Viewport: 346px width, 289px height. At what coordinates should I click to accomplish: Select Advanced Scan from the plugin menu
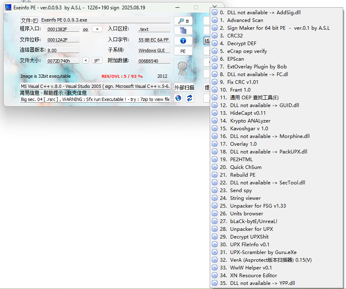[x=245, y=20]
